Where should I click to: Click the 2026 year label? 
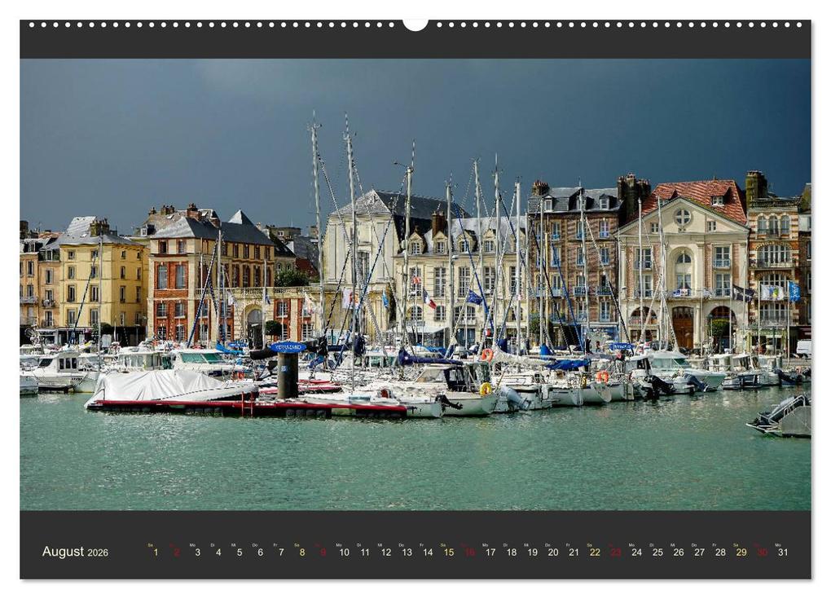pos(98,553)
